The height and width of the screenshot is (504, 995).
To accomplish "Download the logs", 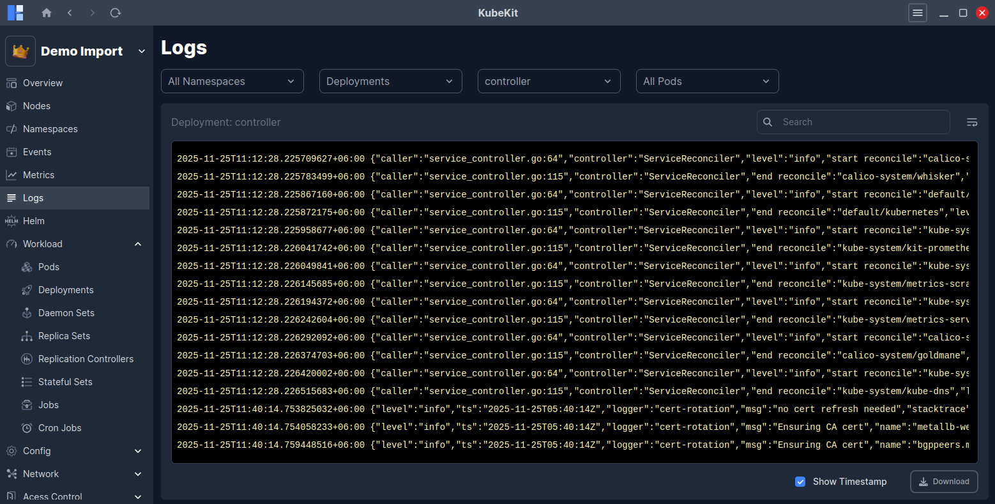I will (x=943, y=482).
